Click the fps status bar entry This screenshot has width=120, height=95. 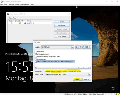point(85,94)
